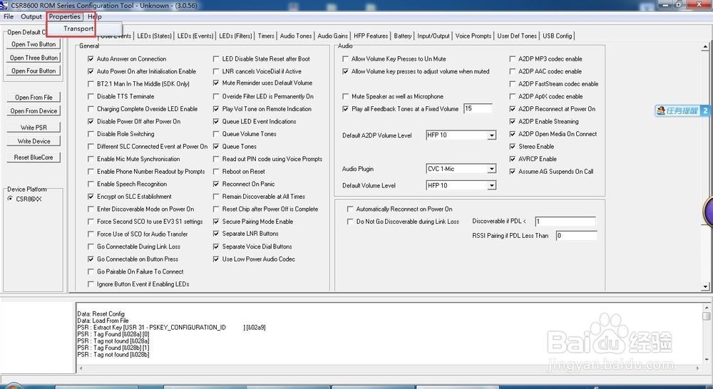Screen dimensions: 713x389
Task: Click Open Three Button
Action: coord(34,58)
